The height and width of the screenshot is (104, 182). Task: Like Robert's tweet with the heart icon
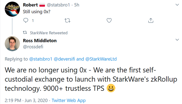109,20
